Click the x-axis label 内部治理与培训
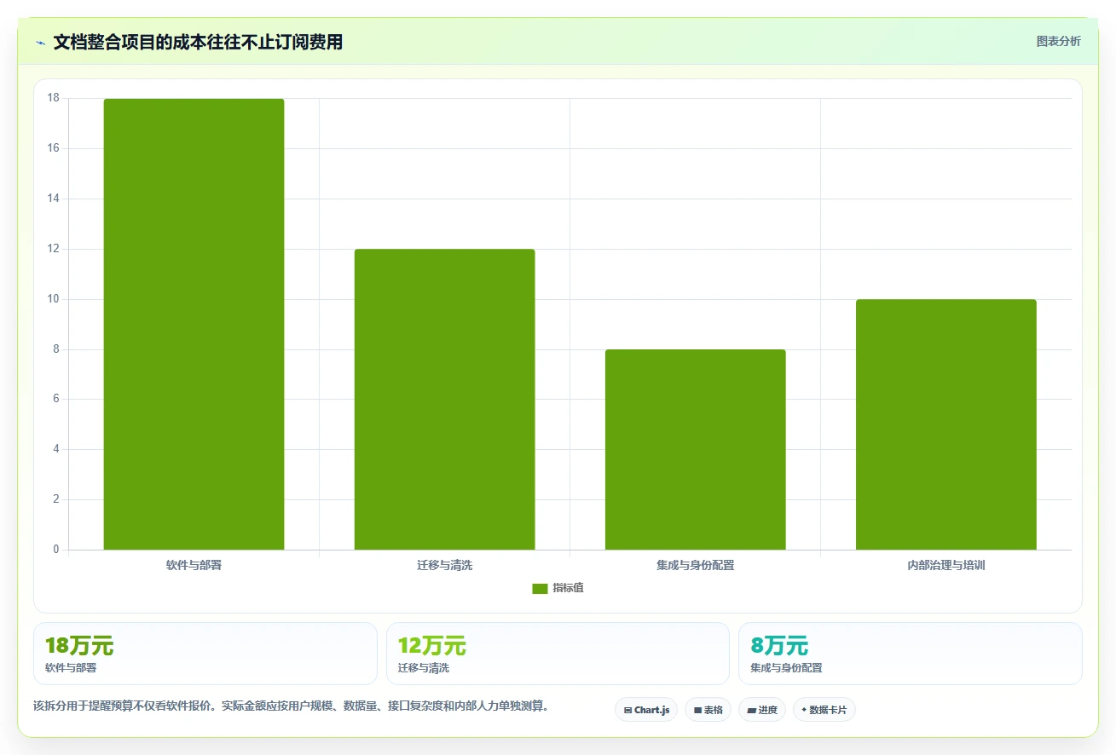This screenshot has width=1116, height=755. pos(945,565)
